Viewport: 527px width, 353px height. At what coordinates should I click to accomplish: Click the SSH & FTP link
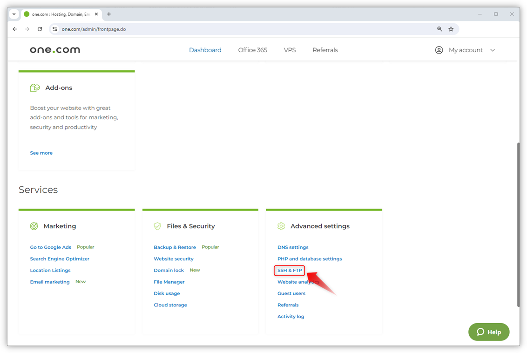point(289,270)
